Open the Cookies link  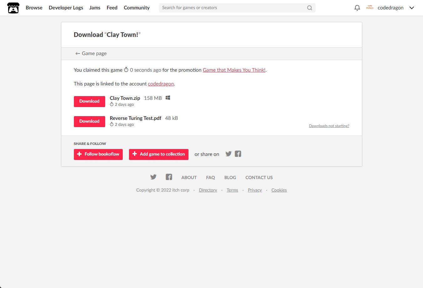point(279,190)
